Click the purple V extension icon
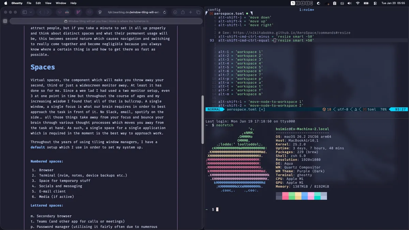Image resolution: width=409 pixels, height=230 pixels. coord(78,12)
